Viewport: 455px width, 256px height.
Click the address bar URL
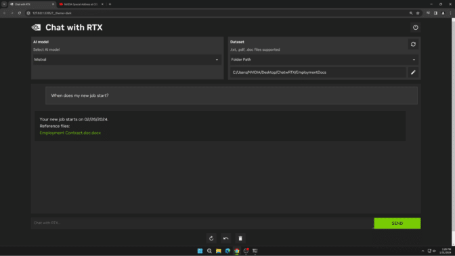pyautogui.click(x=52, y=13)
